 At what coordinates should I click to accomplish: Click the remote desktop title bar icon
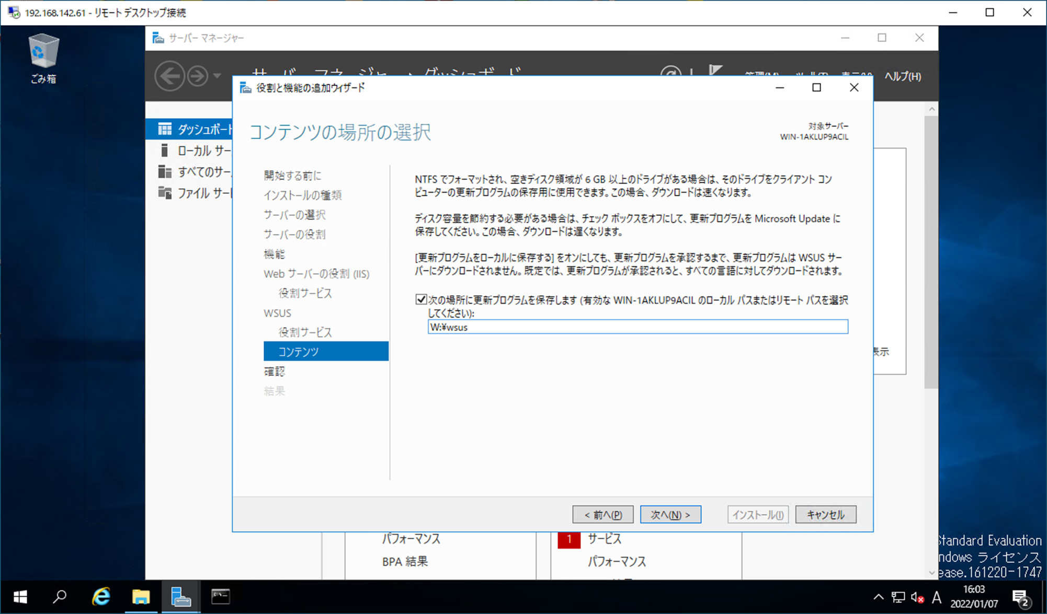tap(14, 12)
